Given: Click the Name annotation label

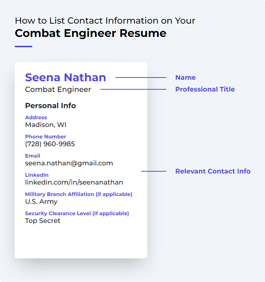Looking at the screenshot, I should coord(185,78).
